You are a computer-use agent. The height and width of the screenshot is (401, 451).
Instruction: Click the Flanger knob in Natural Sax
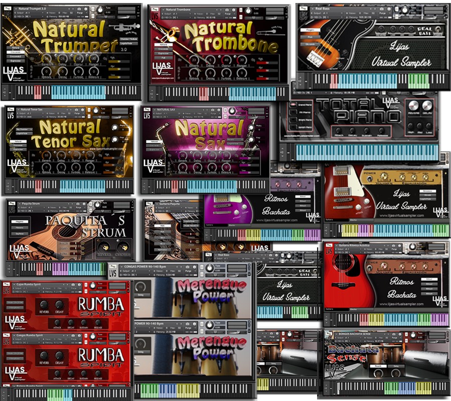226,155
